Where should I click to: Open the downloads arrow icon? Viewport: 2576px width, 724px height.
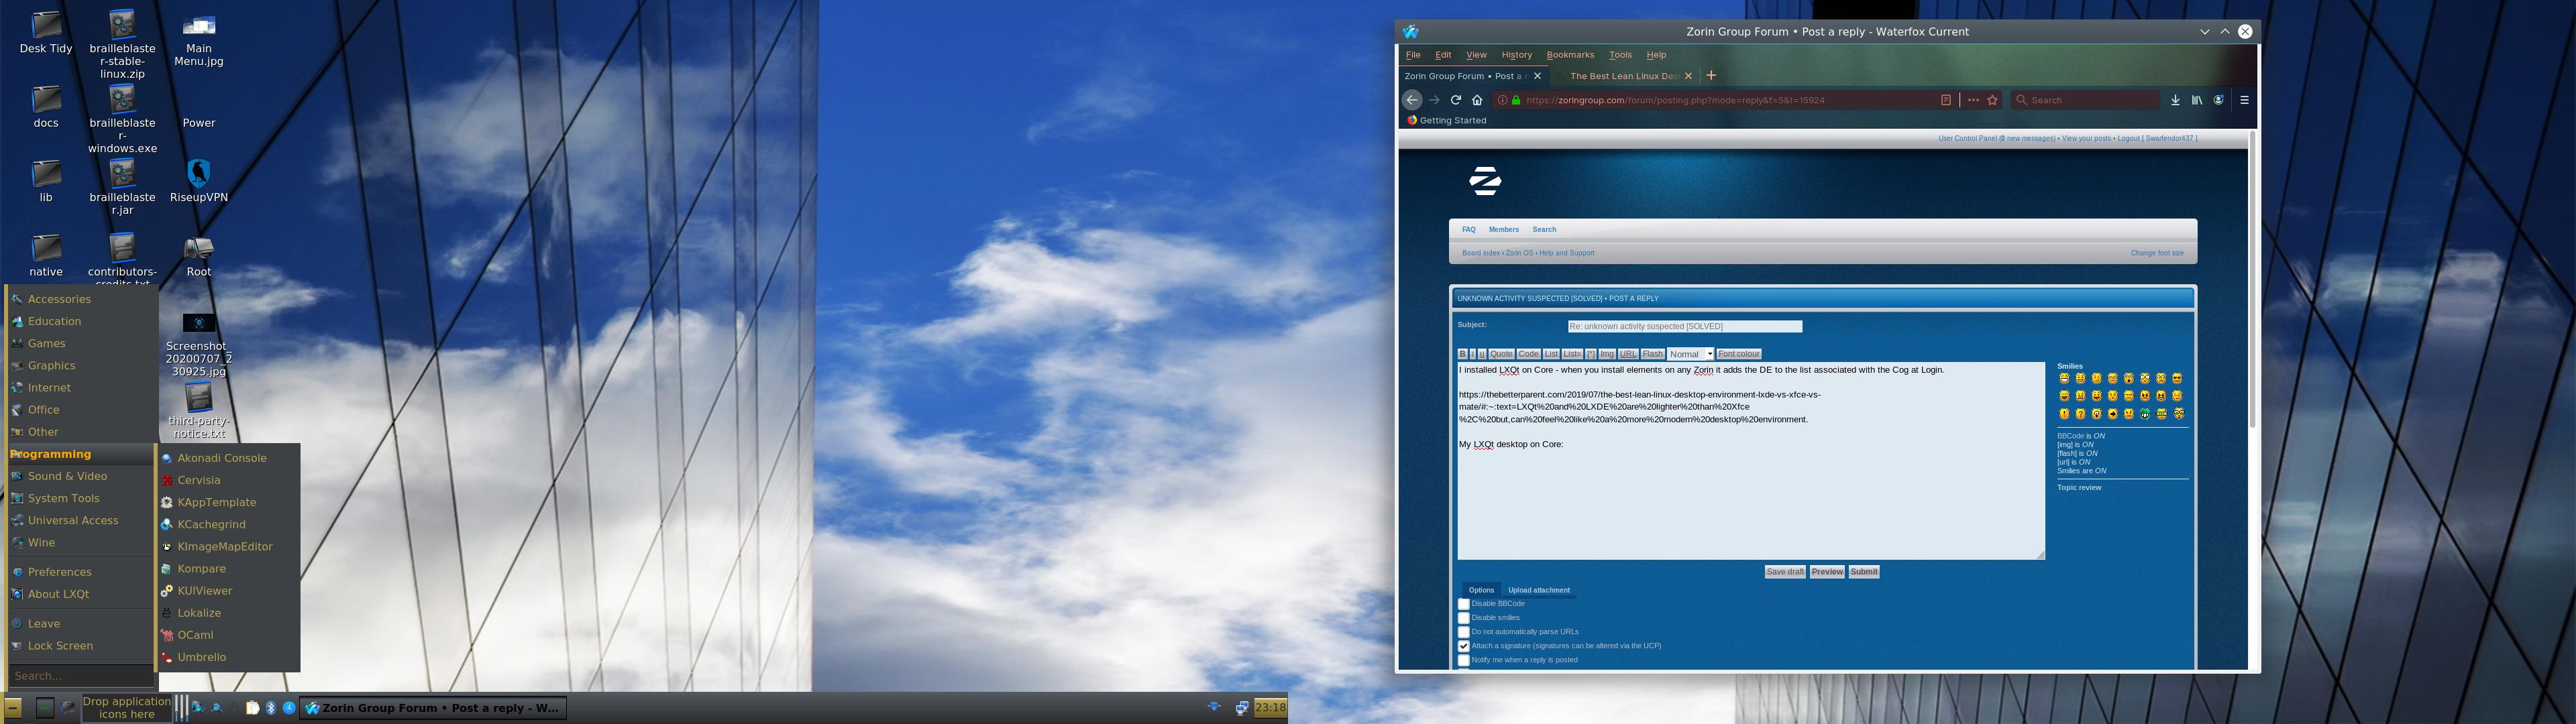coord(2175,100)
